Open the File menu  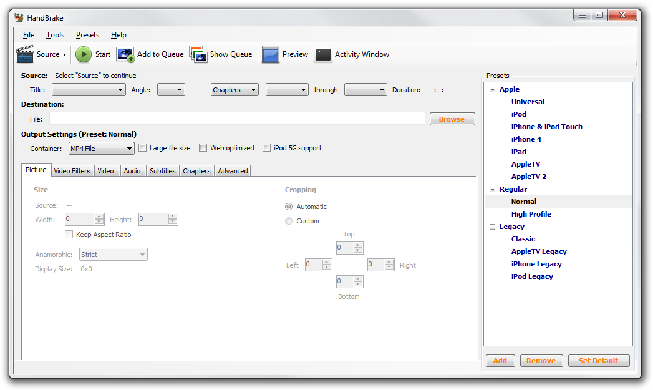[28, 35]
